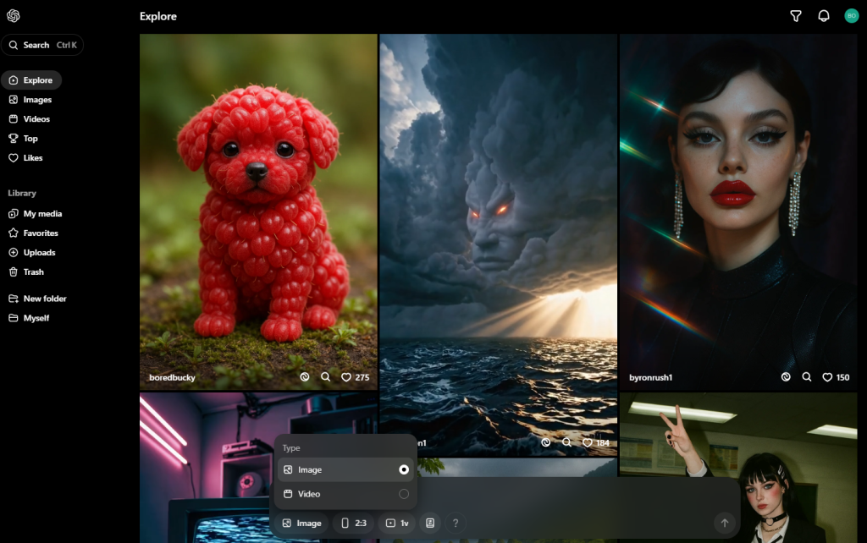Open Top section in the sidebar
867x543 pixels.
(30, 139)
